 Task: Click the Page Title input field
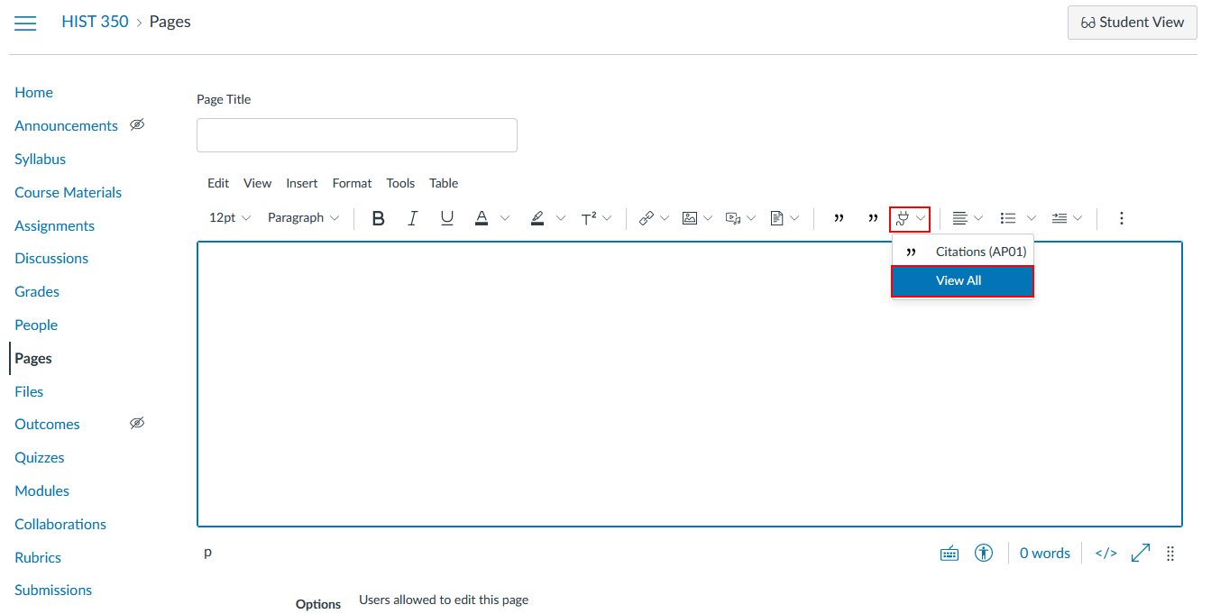[356, 135]
